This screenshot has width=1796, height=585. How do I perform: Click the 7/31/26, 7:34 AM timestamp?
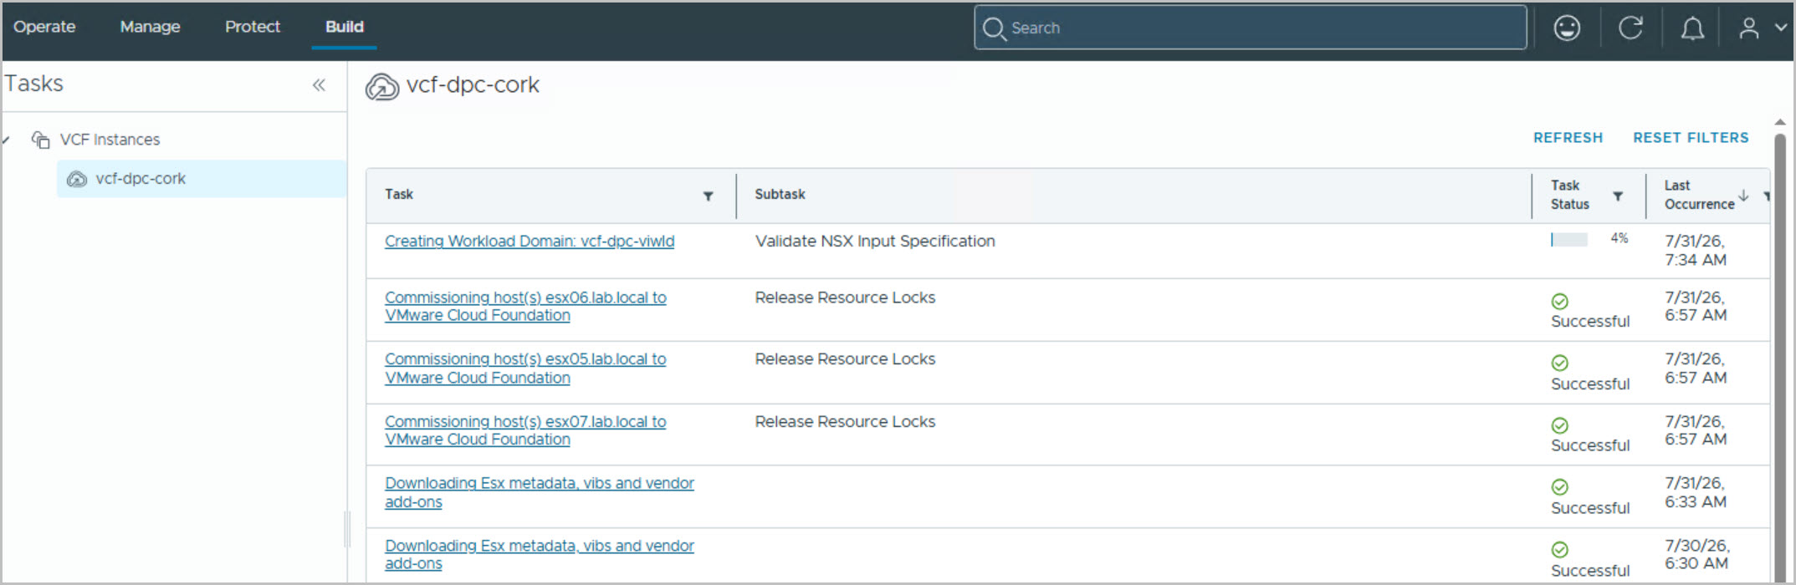click(x=1695, y=251)
